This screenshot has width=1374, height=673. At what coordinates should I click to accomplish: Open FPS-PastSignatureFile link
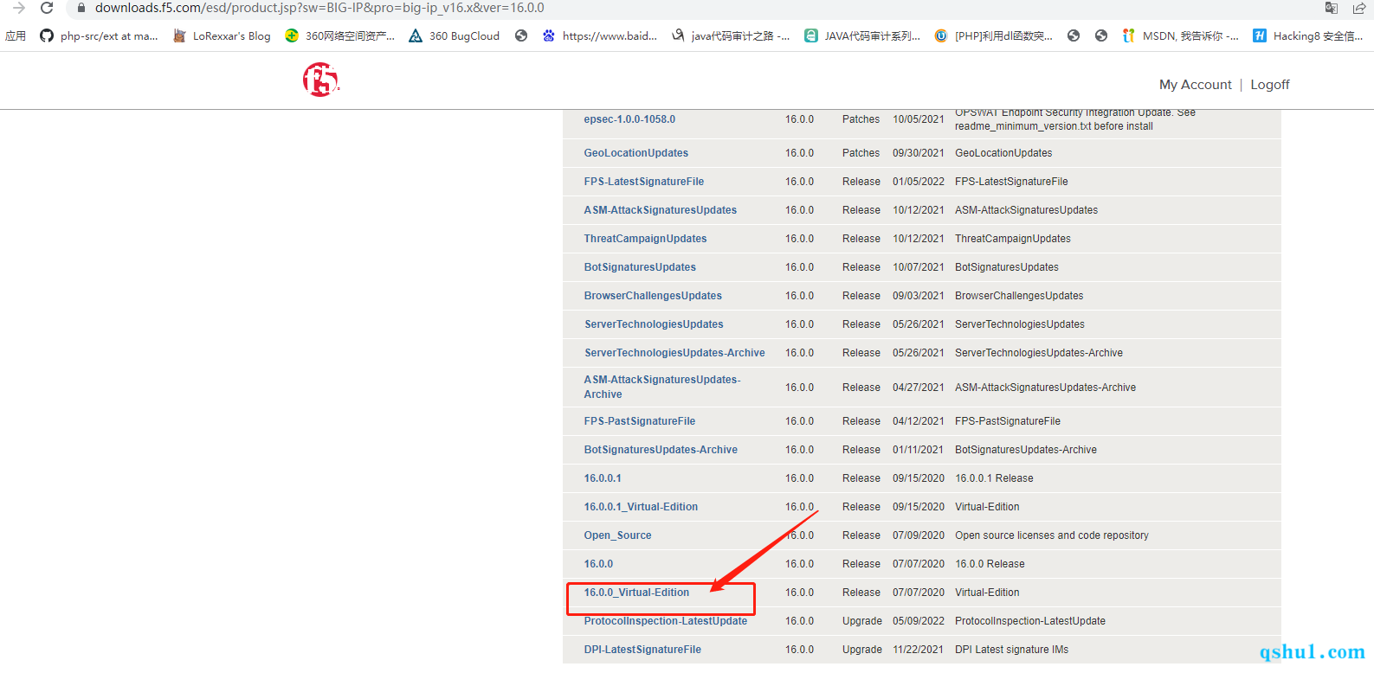coord(640,421)
